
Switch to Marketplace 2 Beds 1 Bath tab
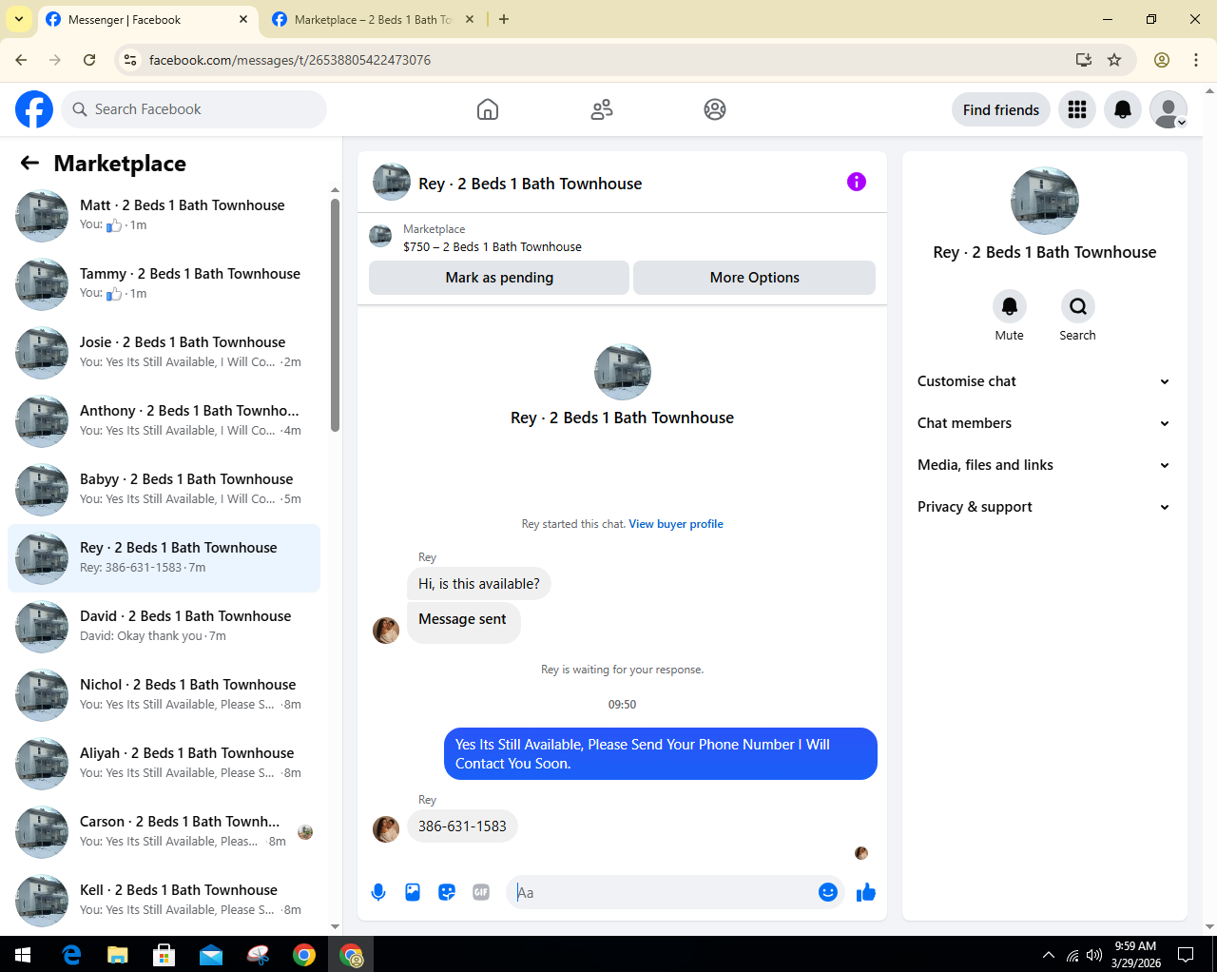click(373, 19)
